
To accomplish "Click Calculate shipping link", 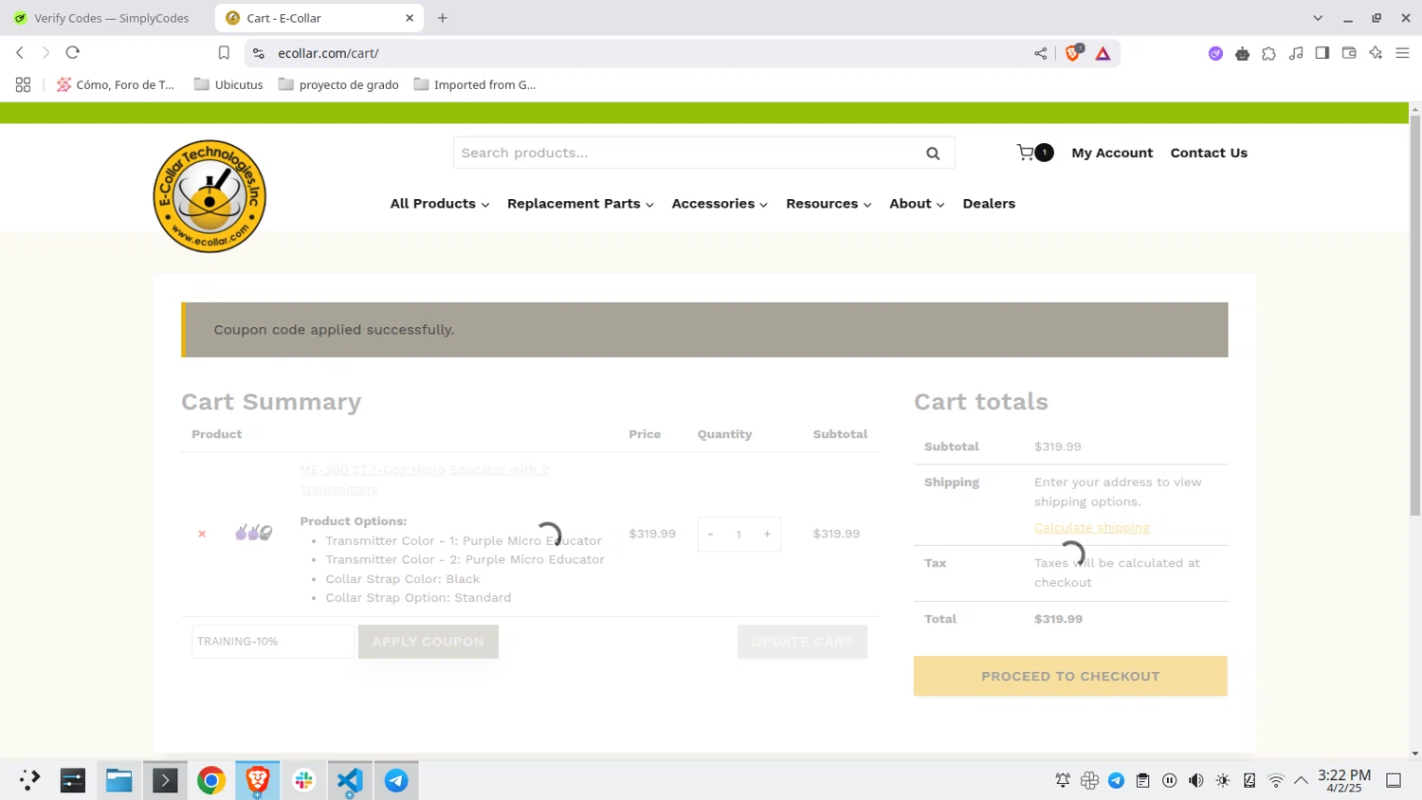I will [x=1092, y=527].
